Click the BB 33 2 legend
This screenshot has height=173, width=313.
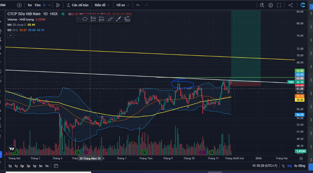point(12,30)
